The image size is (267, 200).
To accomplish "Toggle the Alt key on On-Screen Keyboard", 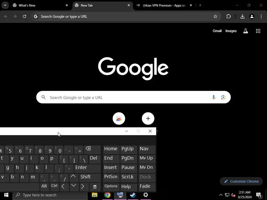I will (x=44, y=187).
